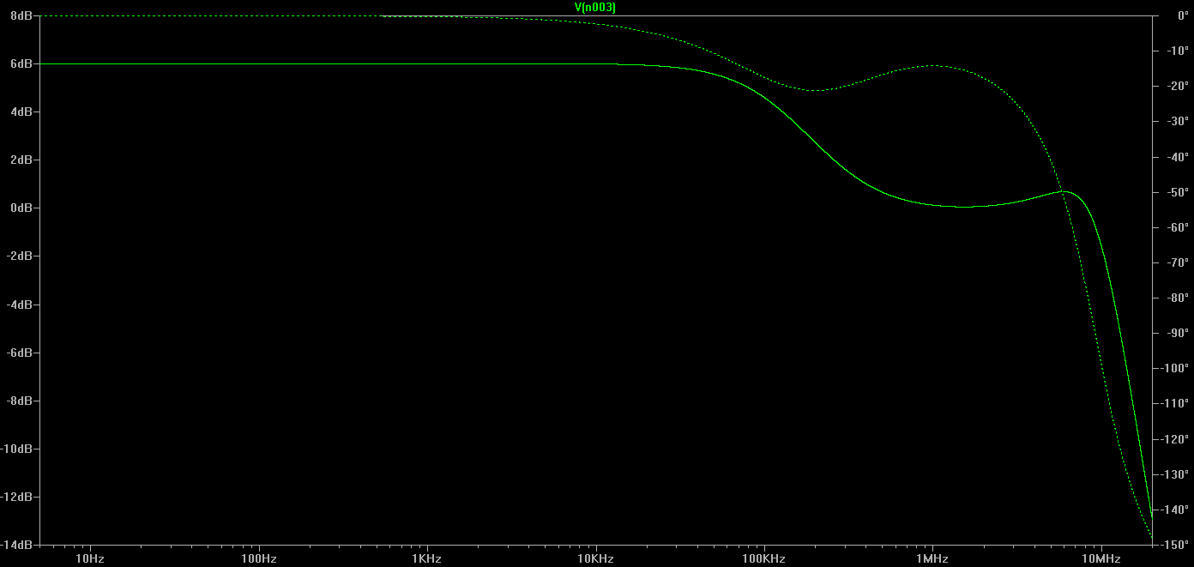Click the 2dB magnitude axis label
The width and height of the screenshot is (1194, 567).
(21, 160)
